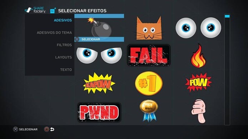This screenshot has width=248, height=139.
Task: Choose the red POW burst sticker
Action: pyautogui.click(x=198, y=82)
